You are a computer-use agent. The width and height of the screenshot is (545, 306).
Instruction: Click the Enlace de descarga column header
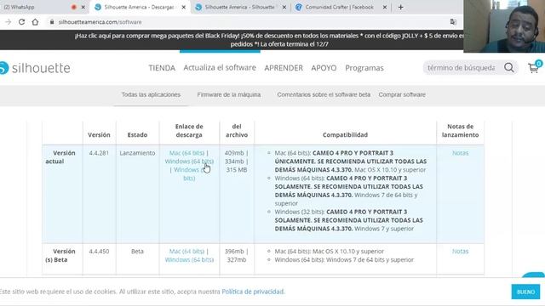(x=189, y=130)
